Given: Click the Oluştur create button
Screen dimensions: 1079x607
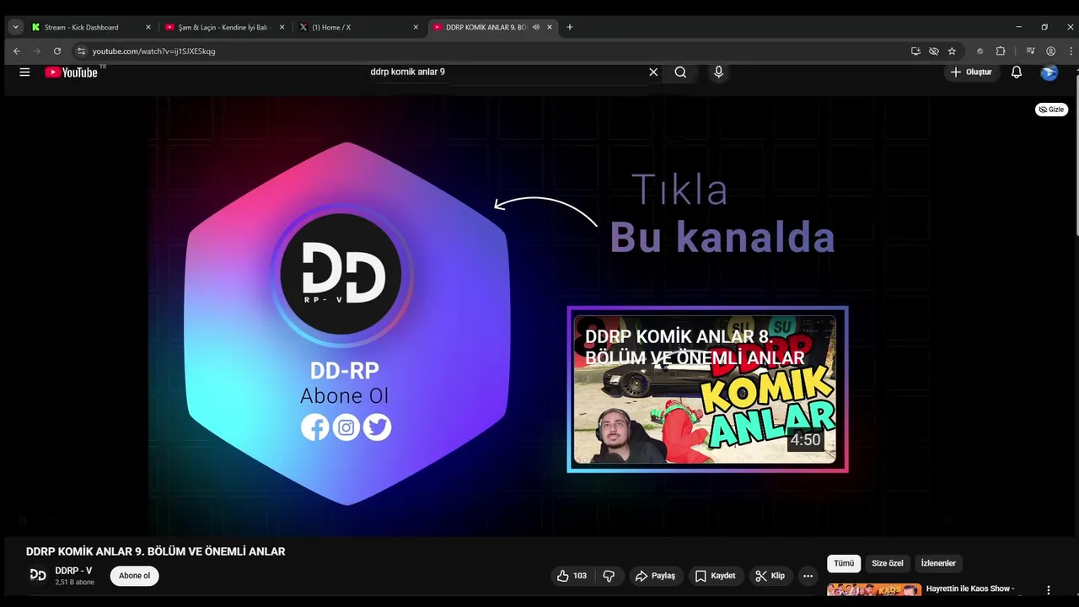Looking at the screenshot, I should click(x=971, y=73).
